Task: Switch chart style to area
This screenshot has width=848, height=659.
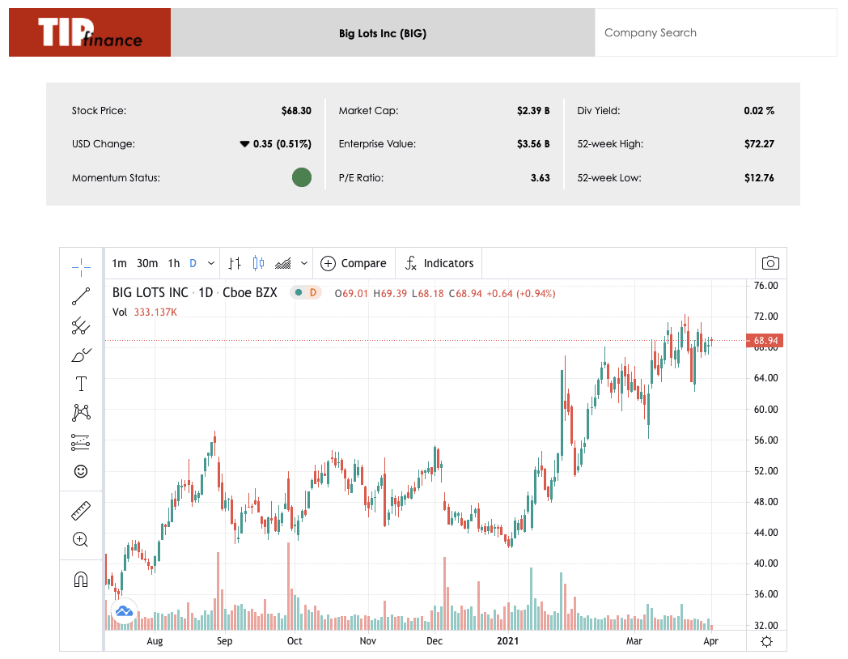Action: 283,263
